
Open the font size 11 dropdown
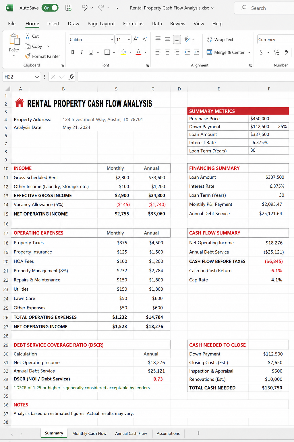[x=129, y=40]
